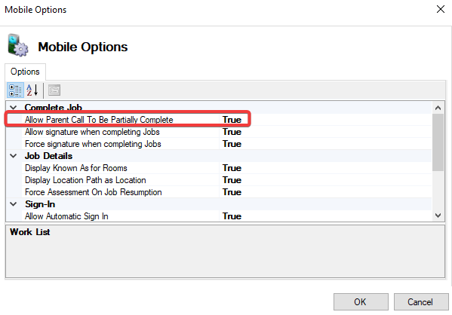Collapse the Sign-In category
The height and width of the screenshot is (315, 452).
click(14, 204)
